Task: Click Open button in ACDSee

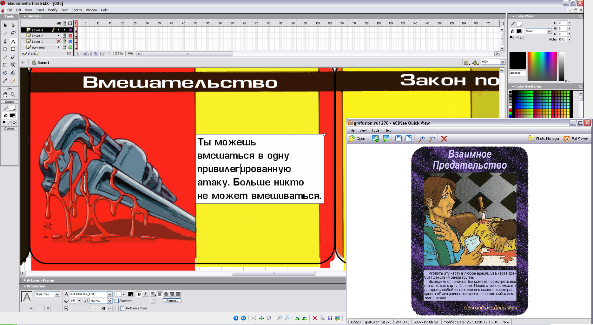Action: coord(357,139)
